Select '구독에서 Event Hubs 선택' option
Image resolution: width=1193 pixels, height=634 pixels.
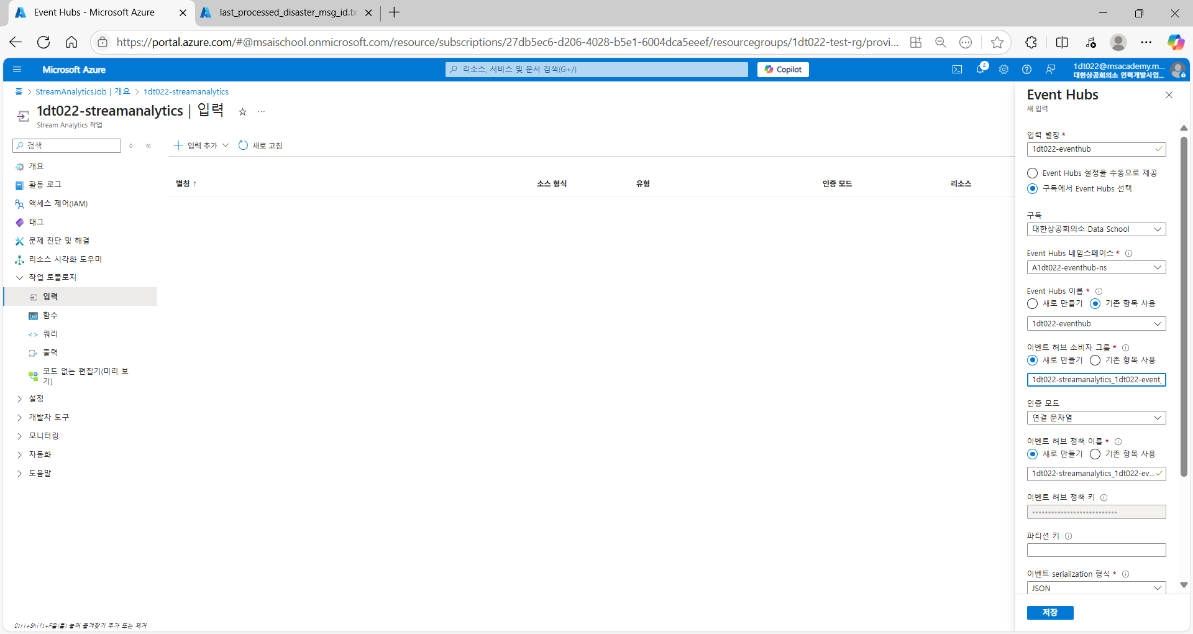coord(1033,189)
